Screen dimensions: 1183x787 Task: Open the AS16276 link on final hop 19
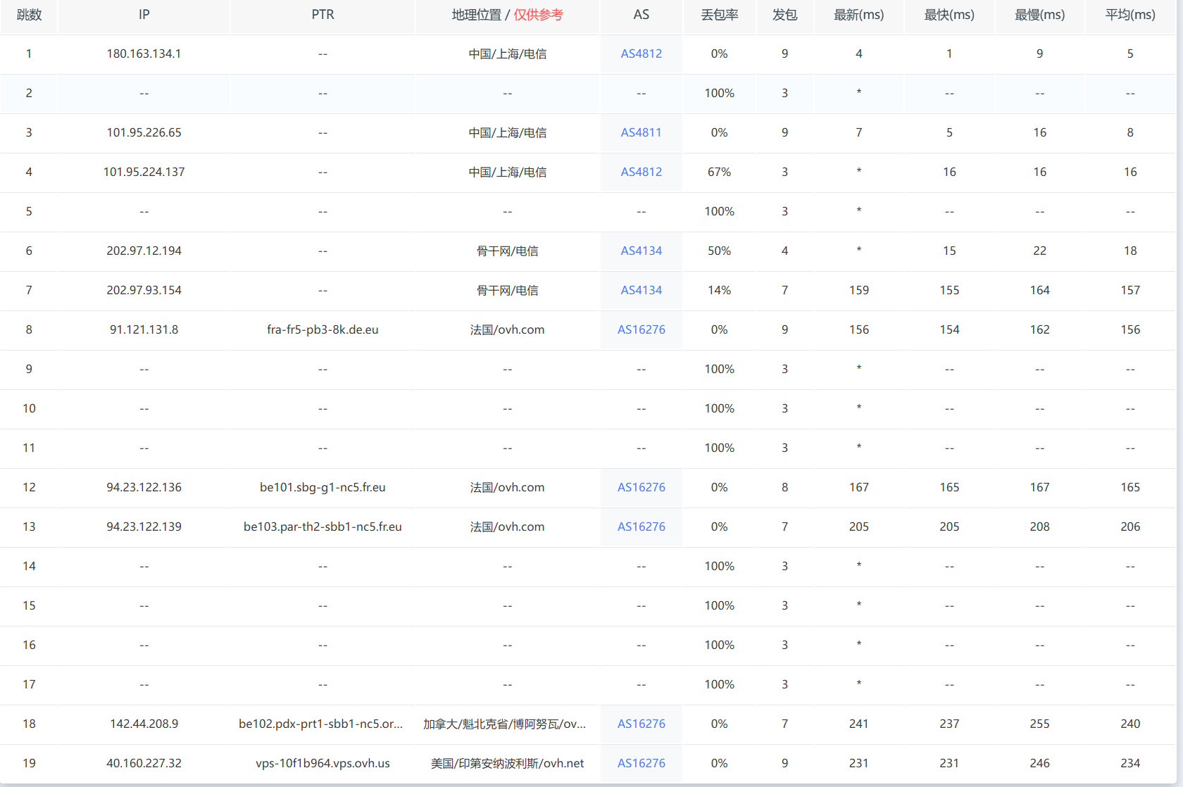(641, 763)
